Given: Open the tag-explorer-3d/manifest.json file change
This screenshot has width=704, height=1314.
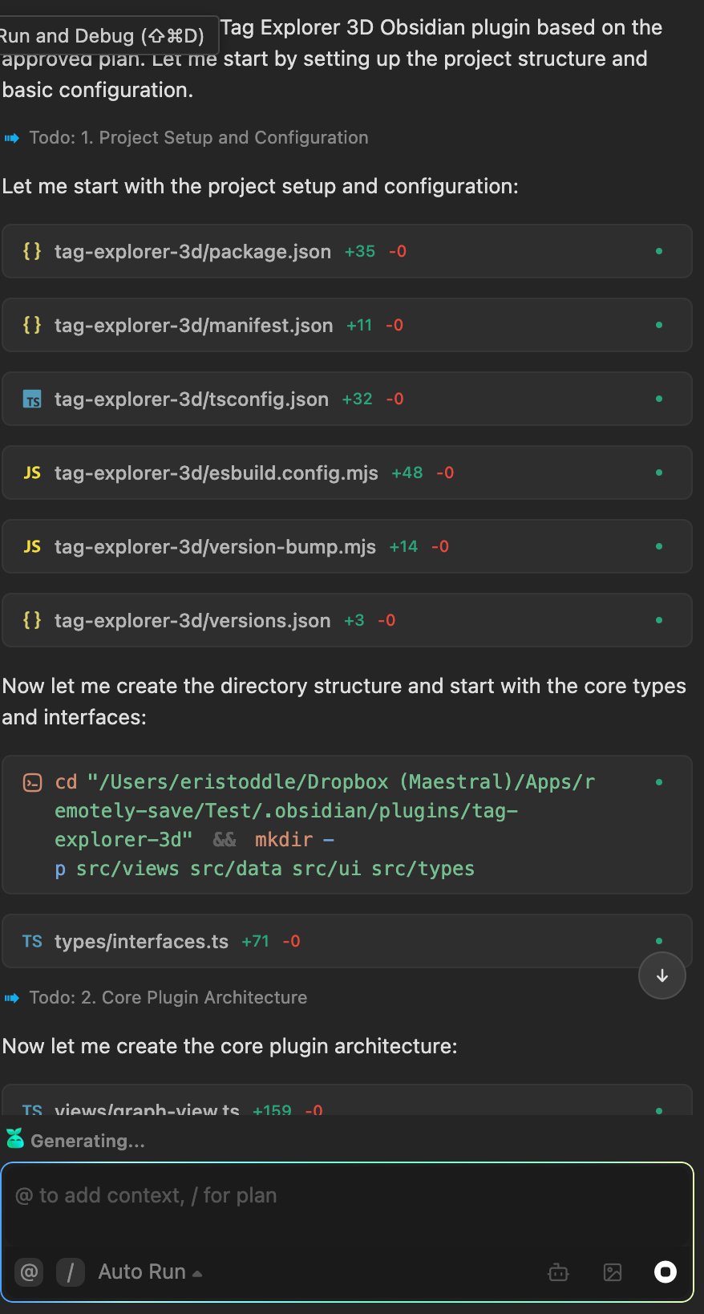Looking at the screenshot, I should [193, 326].
